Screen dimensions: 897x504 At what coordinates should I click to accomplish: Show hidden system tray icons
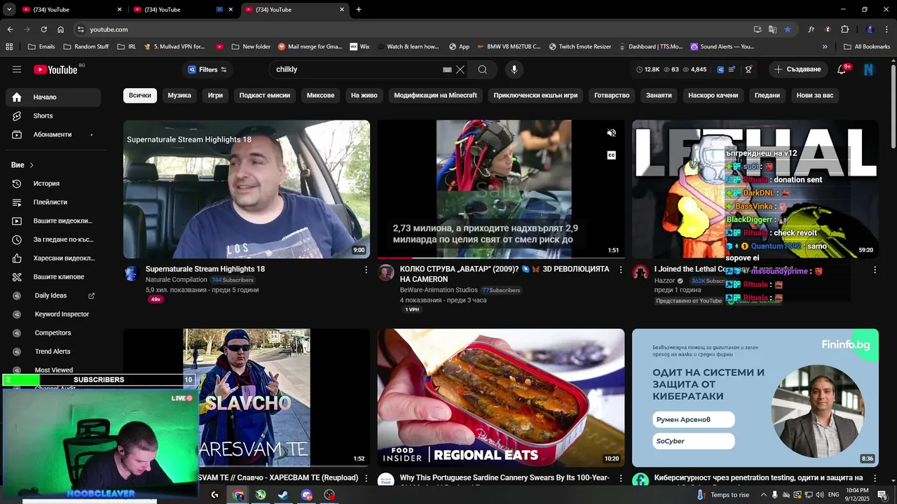point(764,495)
